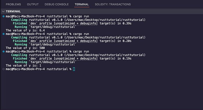Place focus on the cyan terminal cursor
Image resolution: width=203 pixels, height=110 pixels.
[74, 69]
